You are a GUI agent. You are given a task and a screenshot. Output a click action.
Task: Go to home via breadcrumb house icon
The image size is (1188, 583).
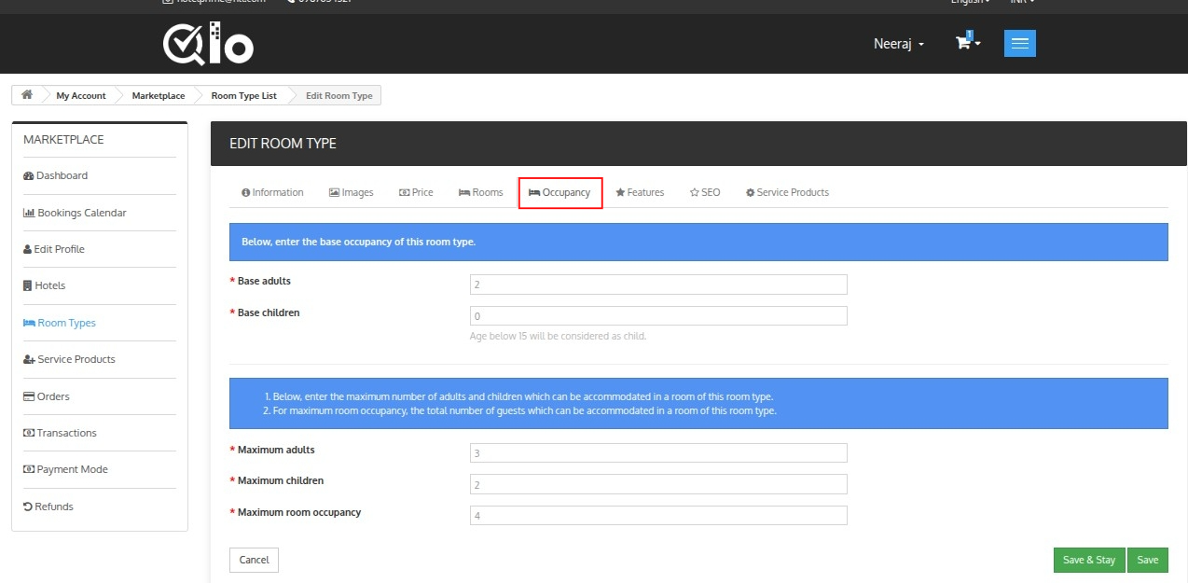27,95
